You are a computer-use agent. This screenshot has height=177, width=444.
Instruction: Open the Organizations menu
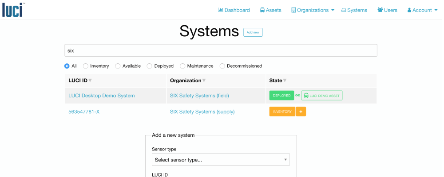coord(313,10)
